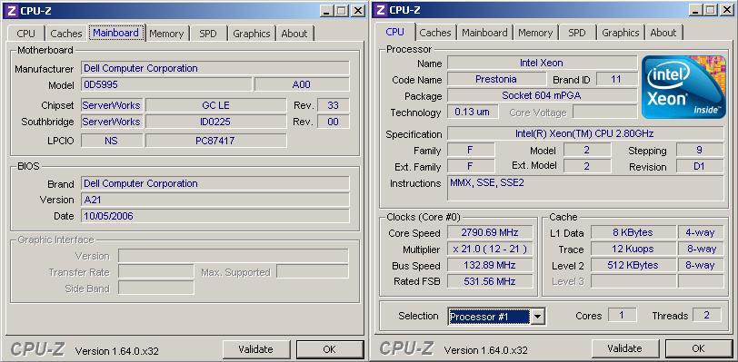The width and height of the screenshot is (738, 362).
Task: Expand the Processor #1 selection dropdown arrow
Action: coord(538,317)
